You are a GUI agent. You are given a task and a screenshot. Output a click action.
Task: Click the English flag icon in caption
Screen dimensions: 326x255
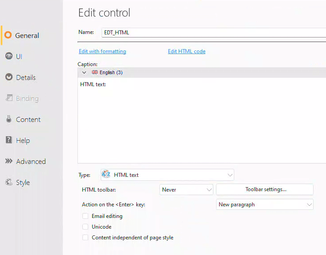(94, 72)
